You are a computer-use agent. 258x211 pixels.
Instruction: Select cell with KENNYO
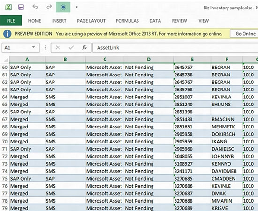click(x=227, y=164)
